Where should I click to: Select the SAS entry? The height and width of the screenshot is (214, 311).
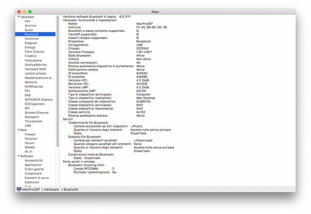click(28, 95)
